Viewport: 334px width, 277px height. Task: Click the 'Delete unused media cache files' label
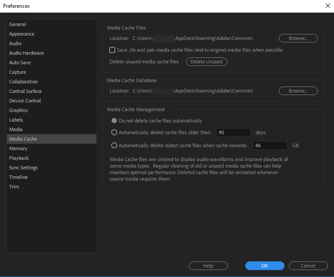click(144, 62)
